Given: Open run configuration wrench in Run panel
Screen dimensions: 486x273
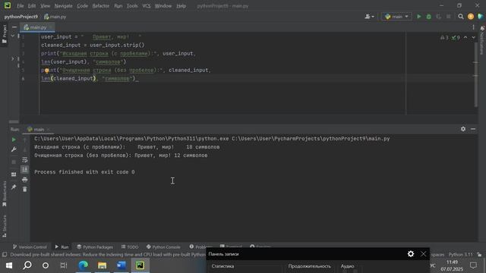Looking at the screenshot, I should (14, 149).
